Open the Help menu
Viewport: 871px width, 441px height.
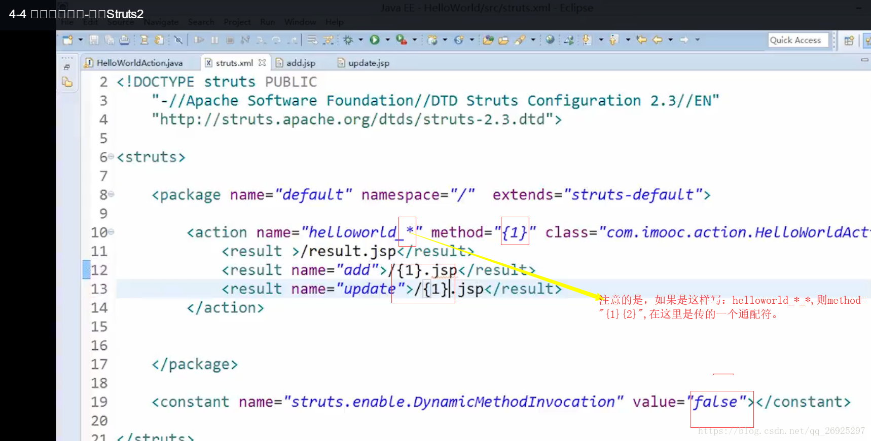(x=335, y=22)
